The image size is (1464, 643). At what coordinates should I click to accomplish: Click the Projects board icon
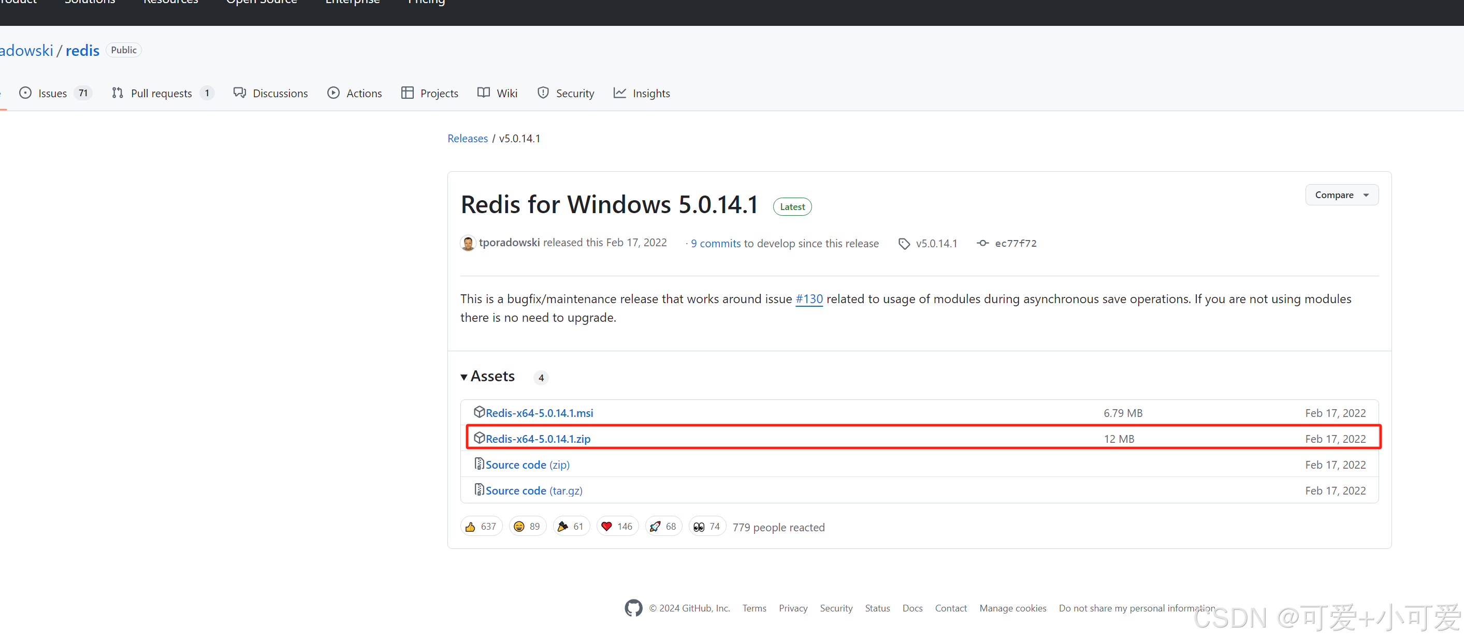point(408,93)
